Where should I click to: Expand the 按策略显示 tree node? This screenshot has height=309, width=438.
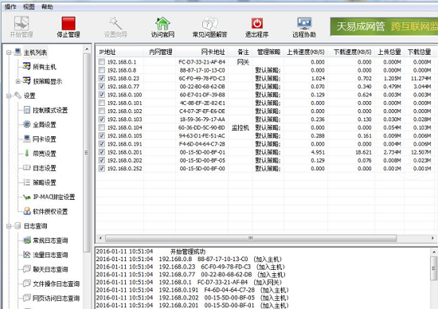(x=18, y=81)
